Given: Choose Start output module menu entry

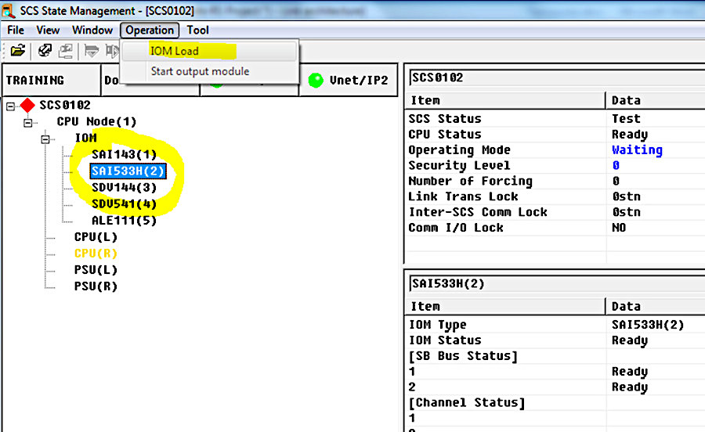Looking at the screenshot, I should point(210,71).
